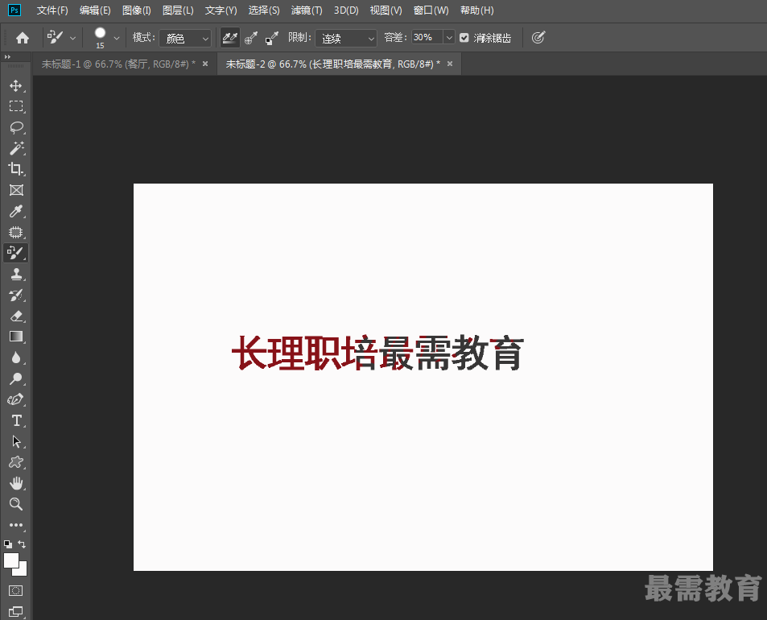Open the 窗口(W) menu
Viewport: 767px width, 620px height.
coord(431,10)
